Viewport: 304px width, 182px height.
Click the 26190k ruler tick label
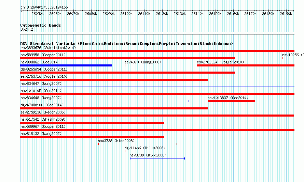point(286,14)
